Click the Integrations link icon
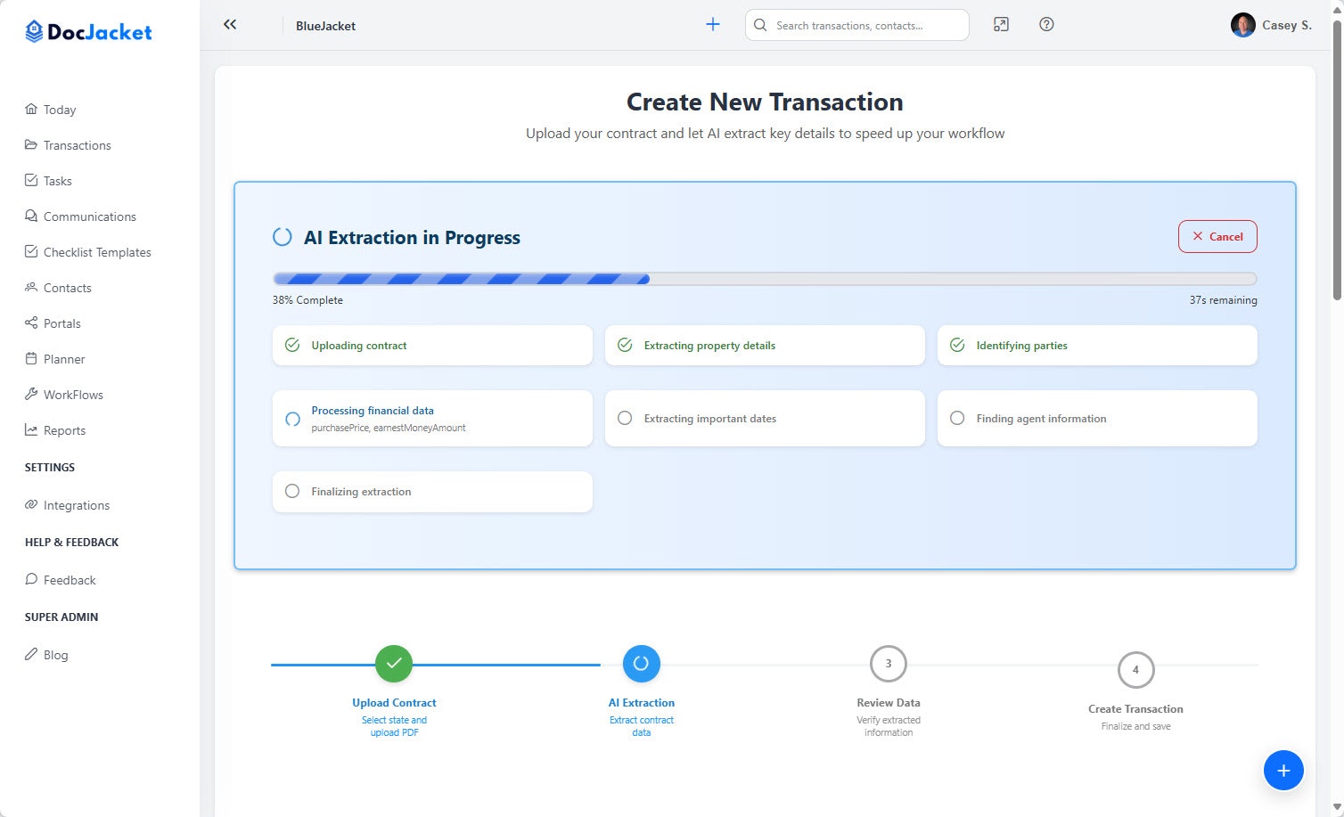Screen dimensions: 1344x817 click(x=31, y=504)
